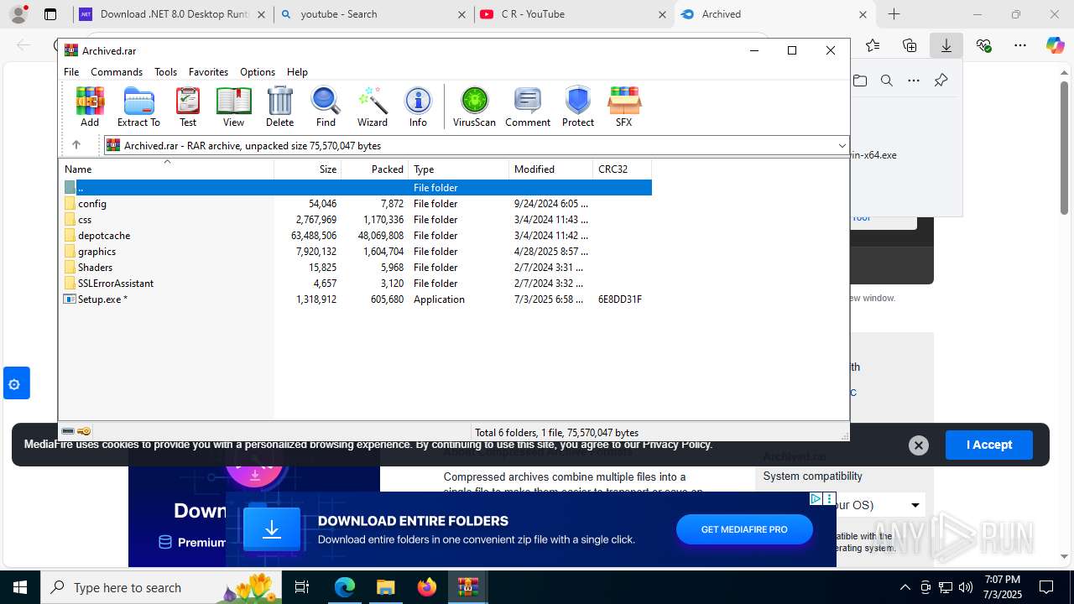Select the parent folder '..' row
Image resolution: width=1074 pixels, height=604 pixels.
[356, 188]
